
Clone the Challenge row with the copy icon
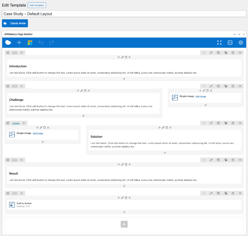click(x=218, y=86)
